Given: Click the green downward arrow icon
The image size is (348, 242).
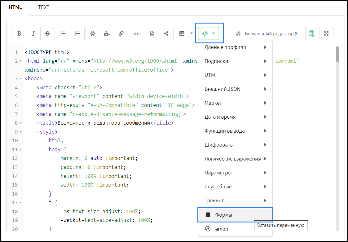Looking at the screenshot, I should coord(312,33).
